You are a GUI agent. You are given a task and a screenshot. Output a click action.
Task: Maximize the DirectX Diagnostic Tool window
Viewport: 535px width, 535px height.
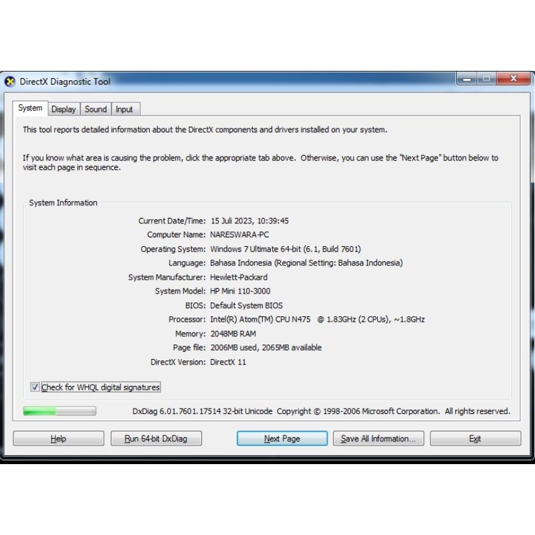pos(487,79)
